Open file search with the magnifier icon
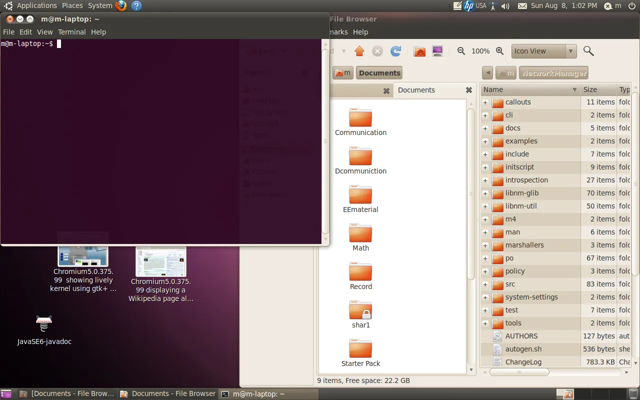Image resolution: width=640 pixels, height=400 pixels. pyautogui.click(x=588, y=50)
